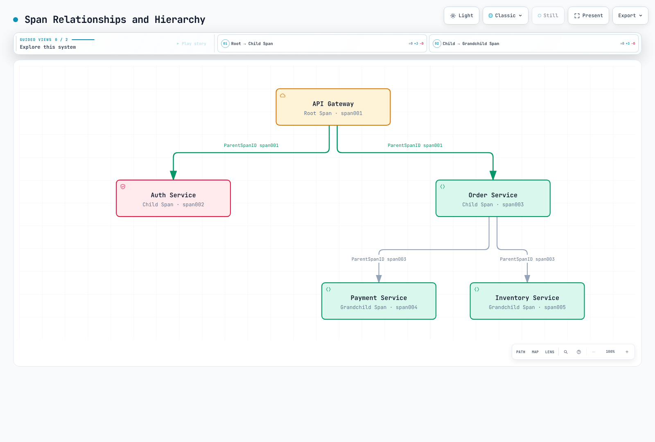Activate the LENS mode
This screenshot has width=655, height=442.
(550, 352)
